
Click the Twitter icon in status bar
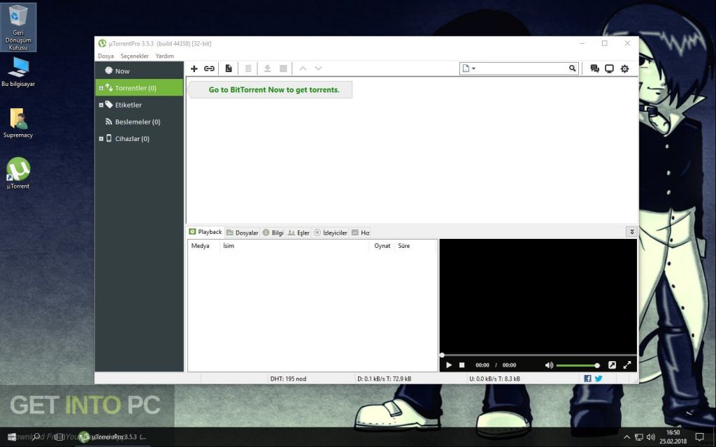coord(599,379)
